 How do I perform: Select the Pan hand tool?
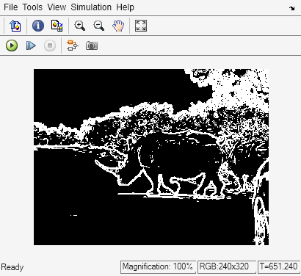coord(118,26)
